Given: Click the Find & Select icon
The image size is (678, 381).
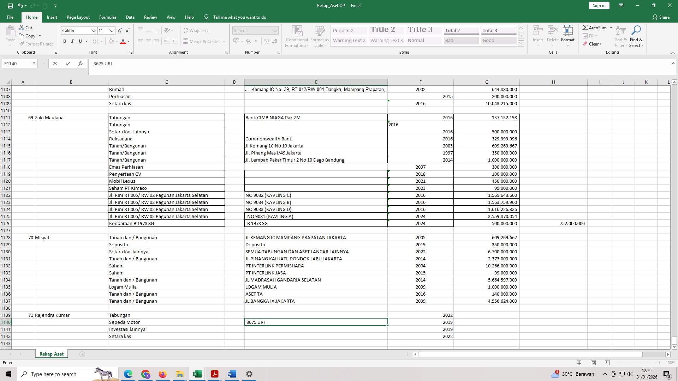Looking at the screenshot, I should point(637,36).
